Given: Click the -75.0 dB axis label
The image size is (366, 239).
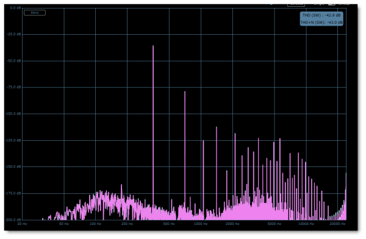Looking at the screenshot, I should 13,87.
